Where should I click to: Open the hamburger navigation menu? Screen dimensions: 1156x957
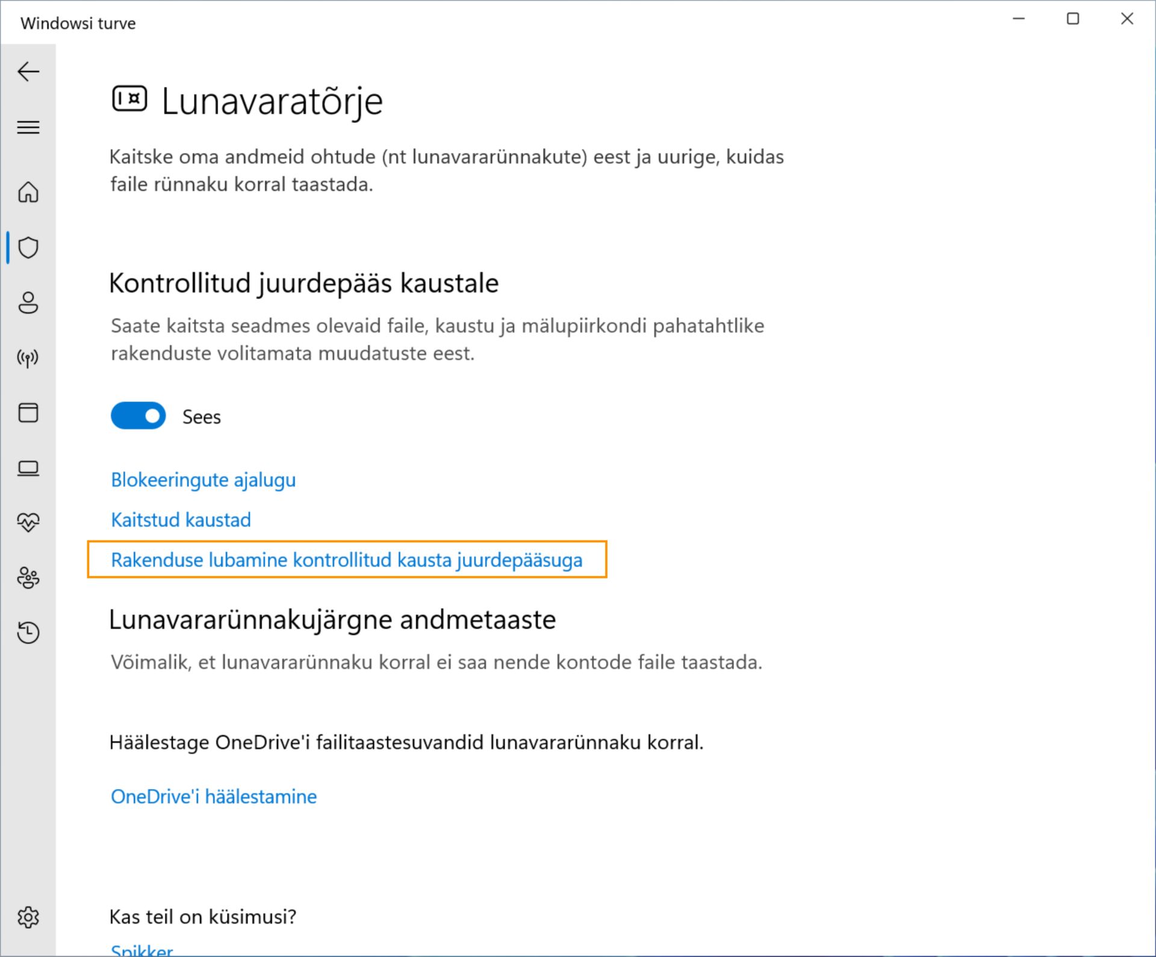click(28, 128)
